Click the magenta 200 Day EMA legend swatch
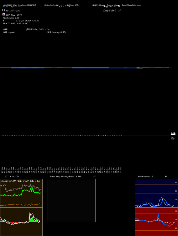178x236 pixels. point(4,14)
